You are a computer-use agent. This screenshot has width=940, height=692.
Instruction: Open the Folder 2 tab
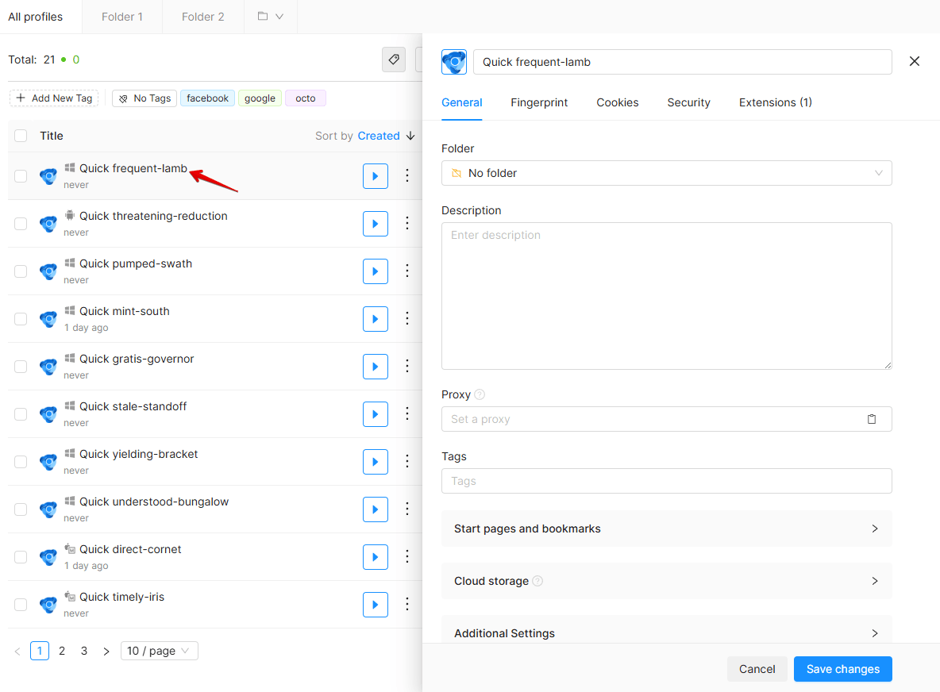point(203,17)
